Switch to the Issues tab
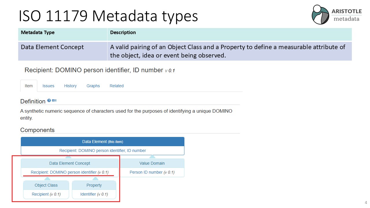Viewport: 370px width, 208px height. click(48, 86)
